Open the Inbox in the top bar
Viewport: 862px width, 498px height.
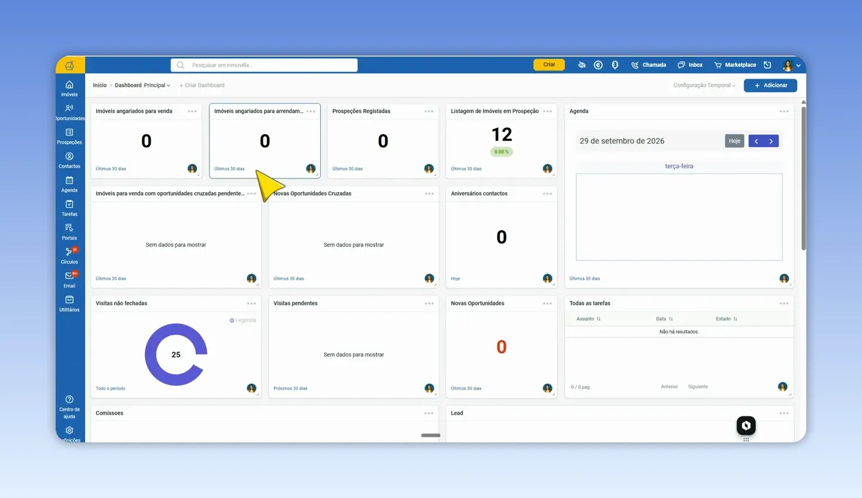[690, 65]
